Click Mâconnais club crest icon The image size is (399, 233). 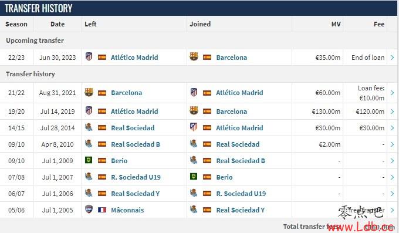(89, 210)
